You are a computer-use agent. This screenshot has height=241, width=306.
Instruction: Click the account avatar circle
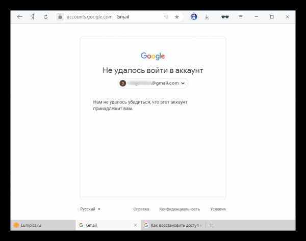123,83
